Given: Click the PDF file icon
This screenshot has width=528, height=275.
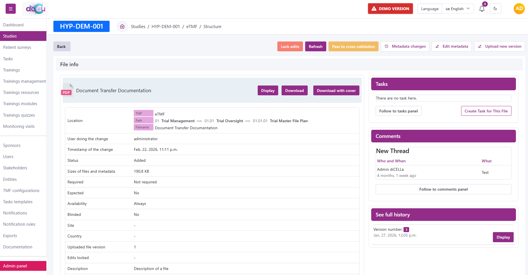Looking at the screenshot, I should (67, 90).
